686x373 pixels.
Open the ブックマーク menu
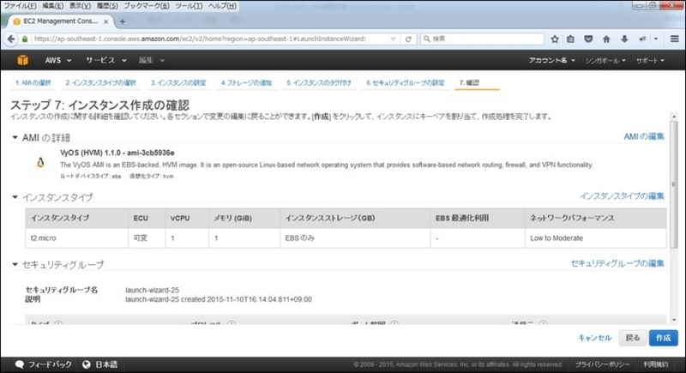147,6
